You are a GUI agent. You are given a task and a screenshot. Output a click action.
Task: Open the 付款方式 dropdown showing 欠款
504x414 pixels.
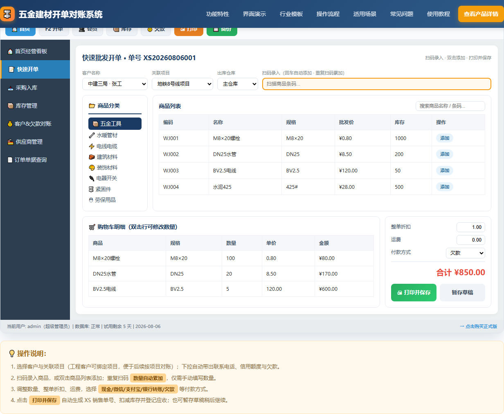pos(466,253)
